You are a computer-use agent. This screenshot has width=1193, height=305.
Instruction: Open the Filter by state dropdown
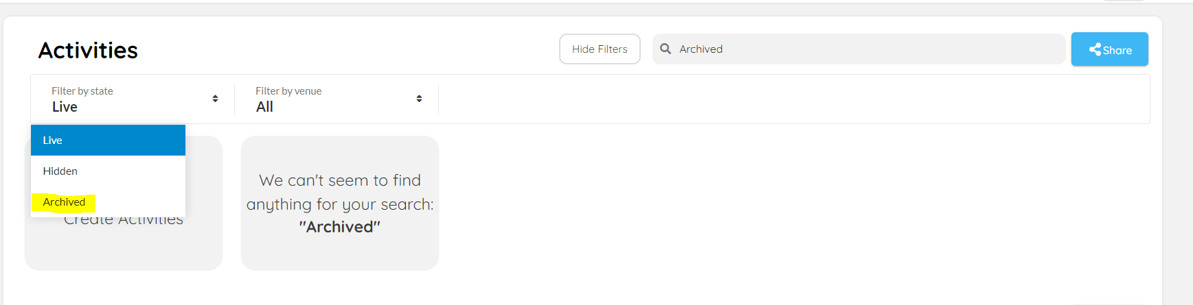pyautogui.click(x=133, y=99)
